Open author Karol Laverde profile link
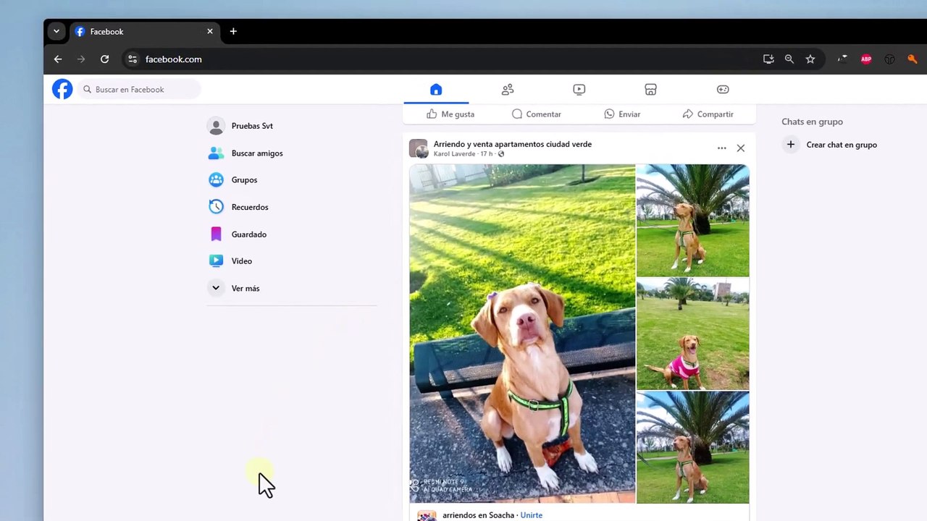The image size is (927, 521). point(454,154)
